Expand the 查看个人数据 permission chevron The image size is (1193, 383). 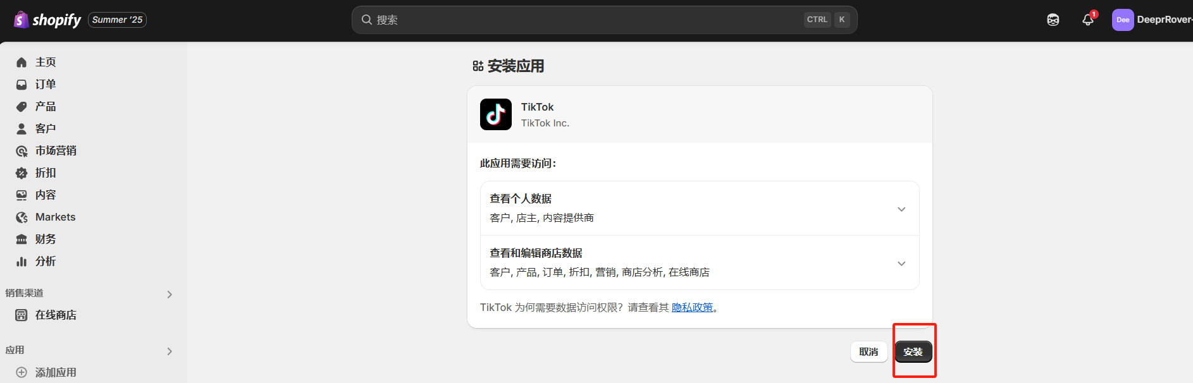[901, 209]
